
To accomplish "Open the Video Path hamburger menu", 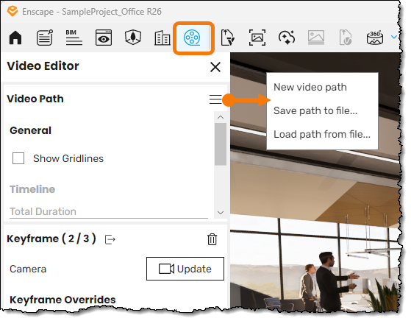I will [x=215, y=99].
